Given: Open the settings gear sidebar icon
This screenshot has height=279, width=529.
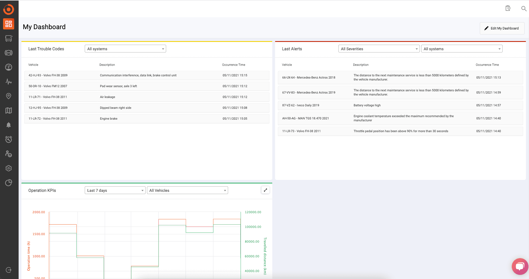Looking at the screenshot, I should (x=9, y=168).
